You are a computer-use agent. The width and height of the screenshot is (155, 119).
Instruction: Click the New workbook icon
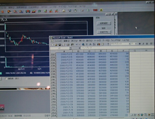point(53,44)
